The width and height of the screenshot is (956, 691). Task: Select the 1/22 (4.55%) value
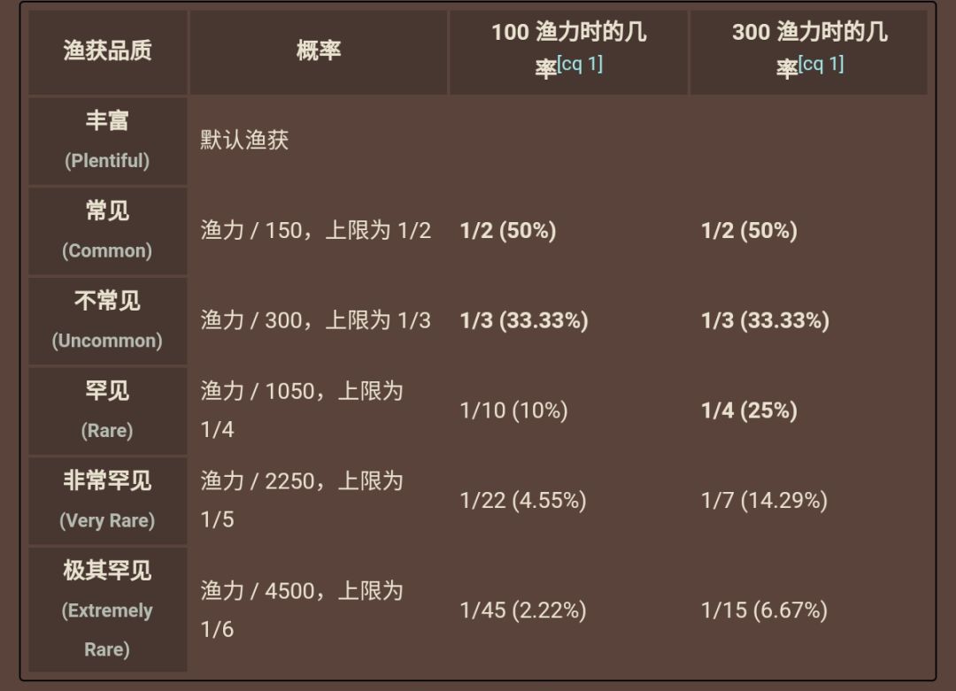click(x=522, y=501)
